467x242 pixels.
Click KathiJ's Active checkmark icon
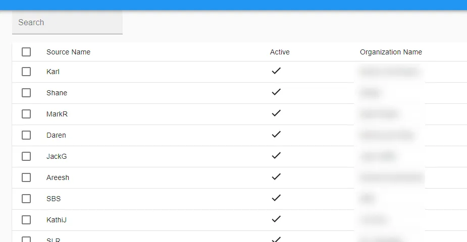click(x=276, y=219)
